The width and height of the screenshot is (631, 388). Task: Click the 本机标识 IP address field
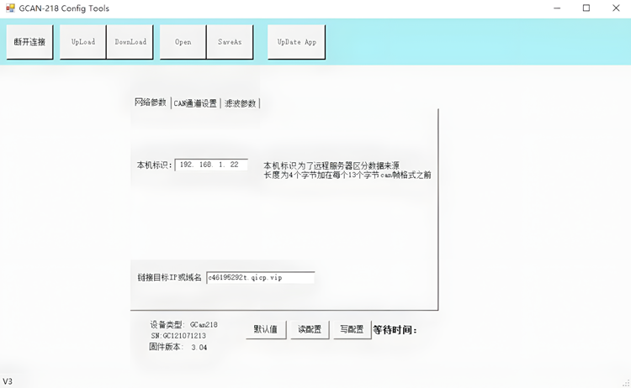point(211,165)
